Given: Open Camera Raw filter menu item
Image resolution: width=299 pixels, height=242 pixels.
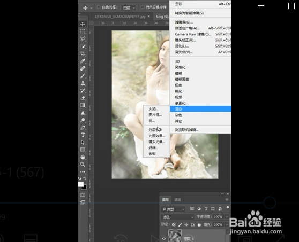Looking at the screenshot, I should click(200, 34).
